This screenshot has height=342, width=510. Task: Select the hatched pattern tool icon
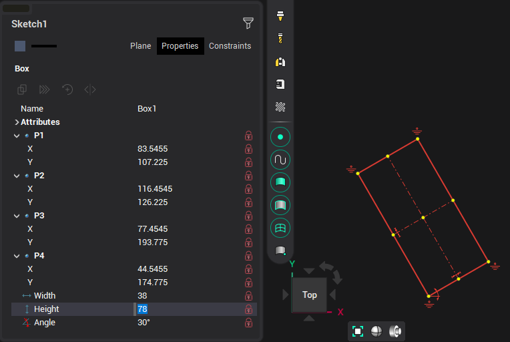[x=280, y=107]
